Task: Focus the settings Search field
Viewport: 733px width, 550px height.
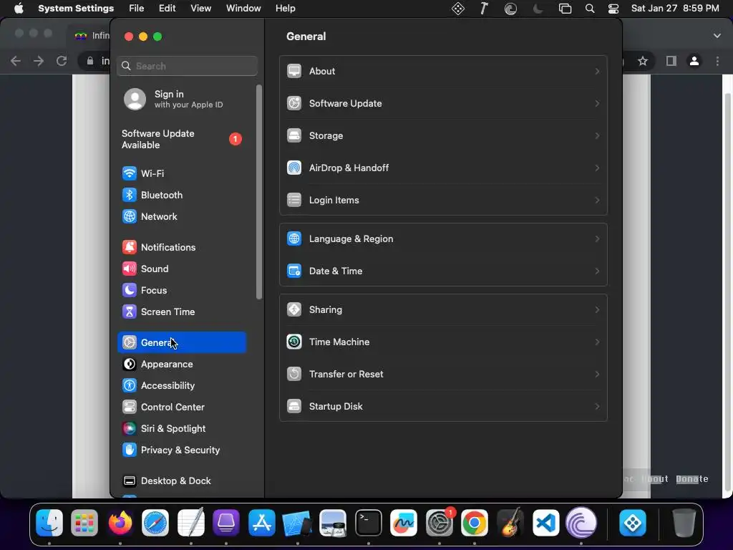Action: (187, 66)
